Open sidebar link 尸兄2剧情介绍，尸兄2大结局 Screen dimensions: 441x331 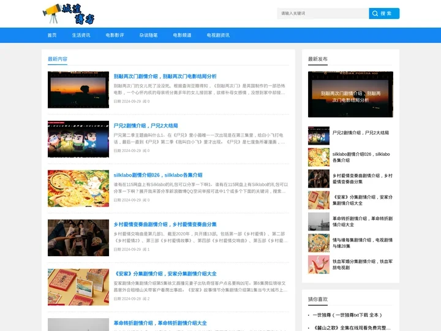(x=361, y=132)
